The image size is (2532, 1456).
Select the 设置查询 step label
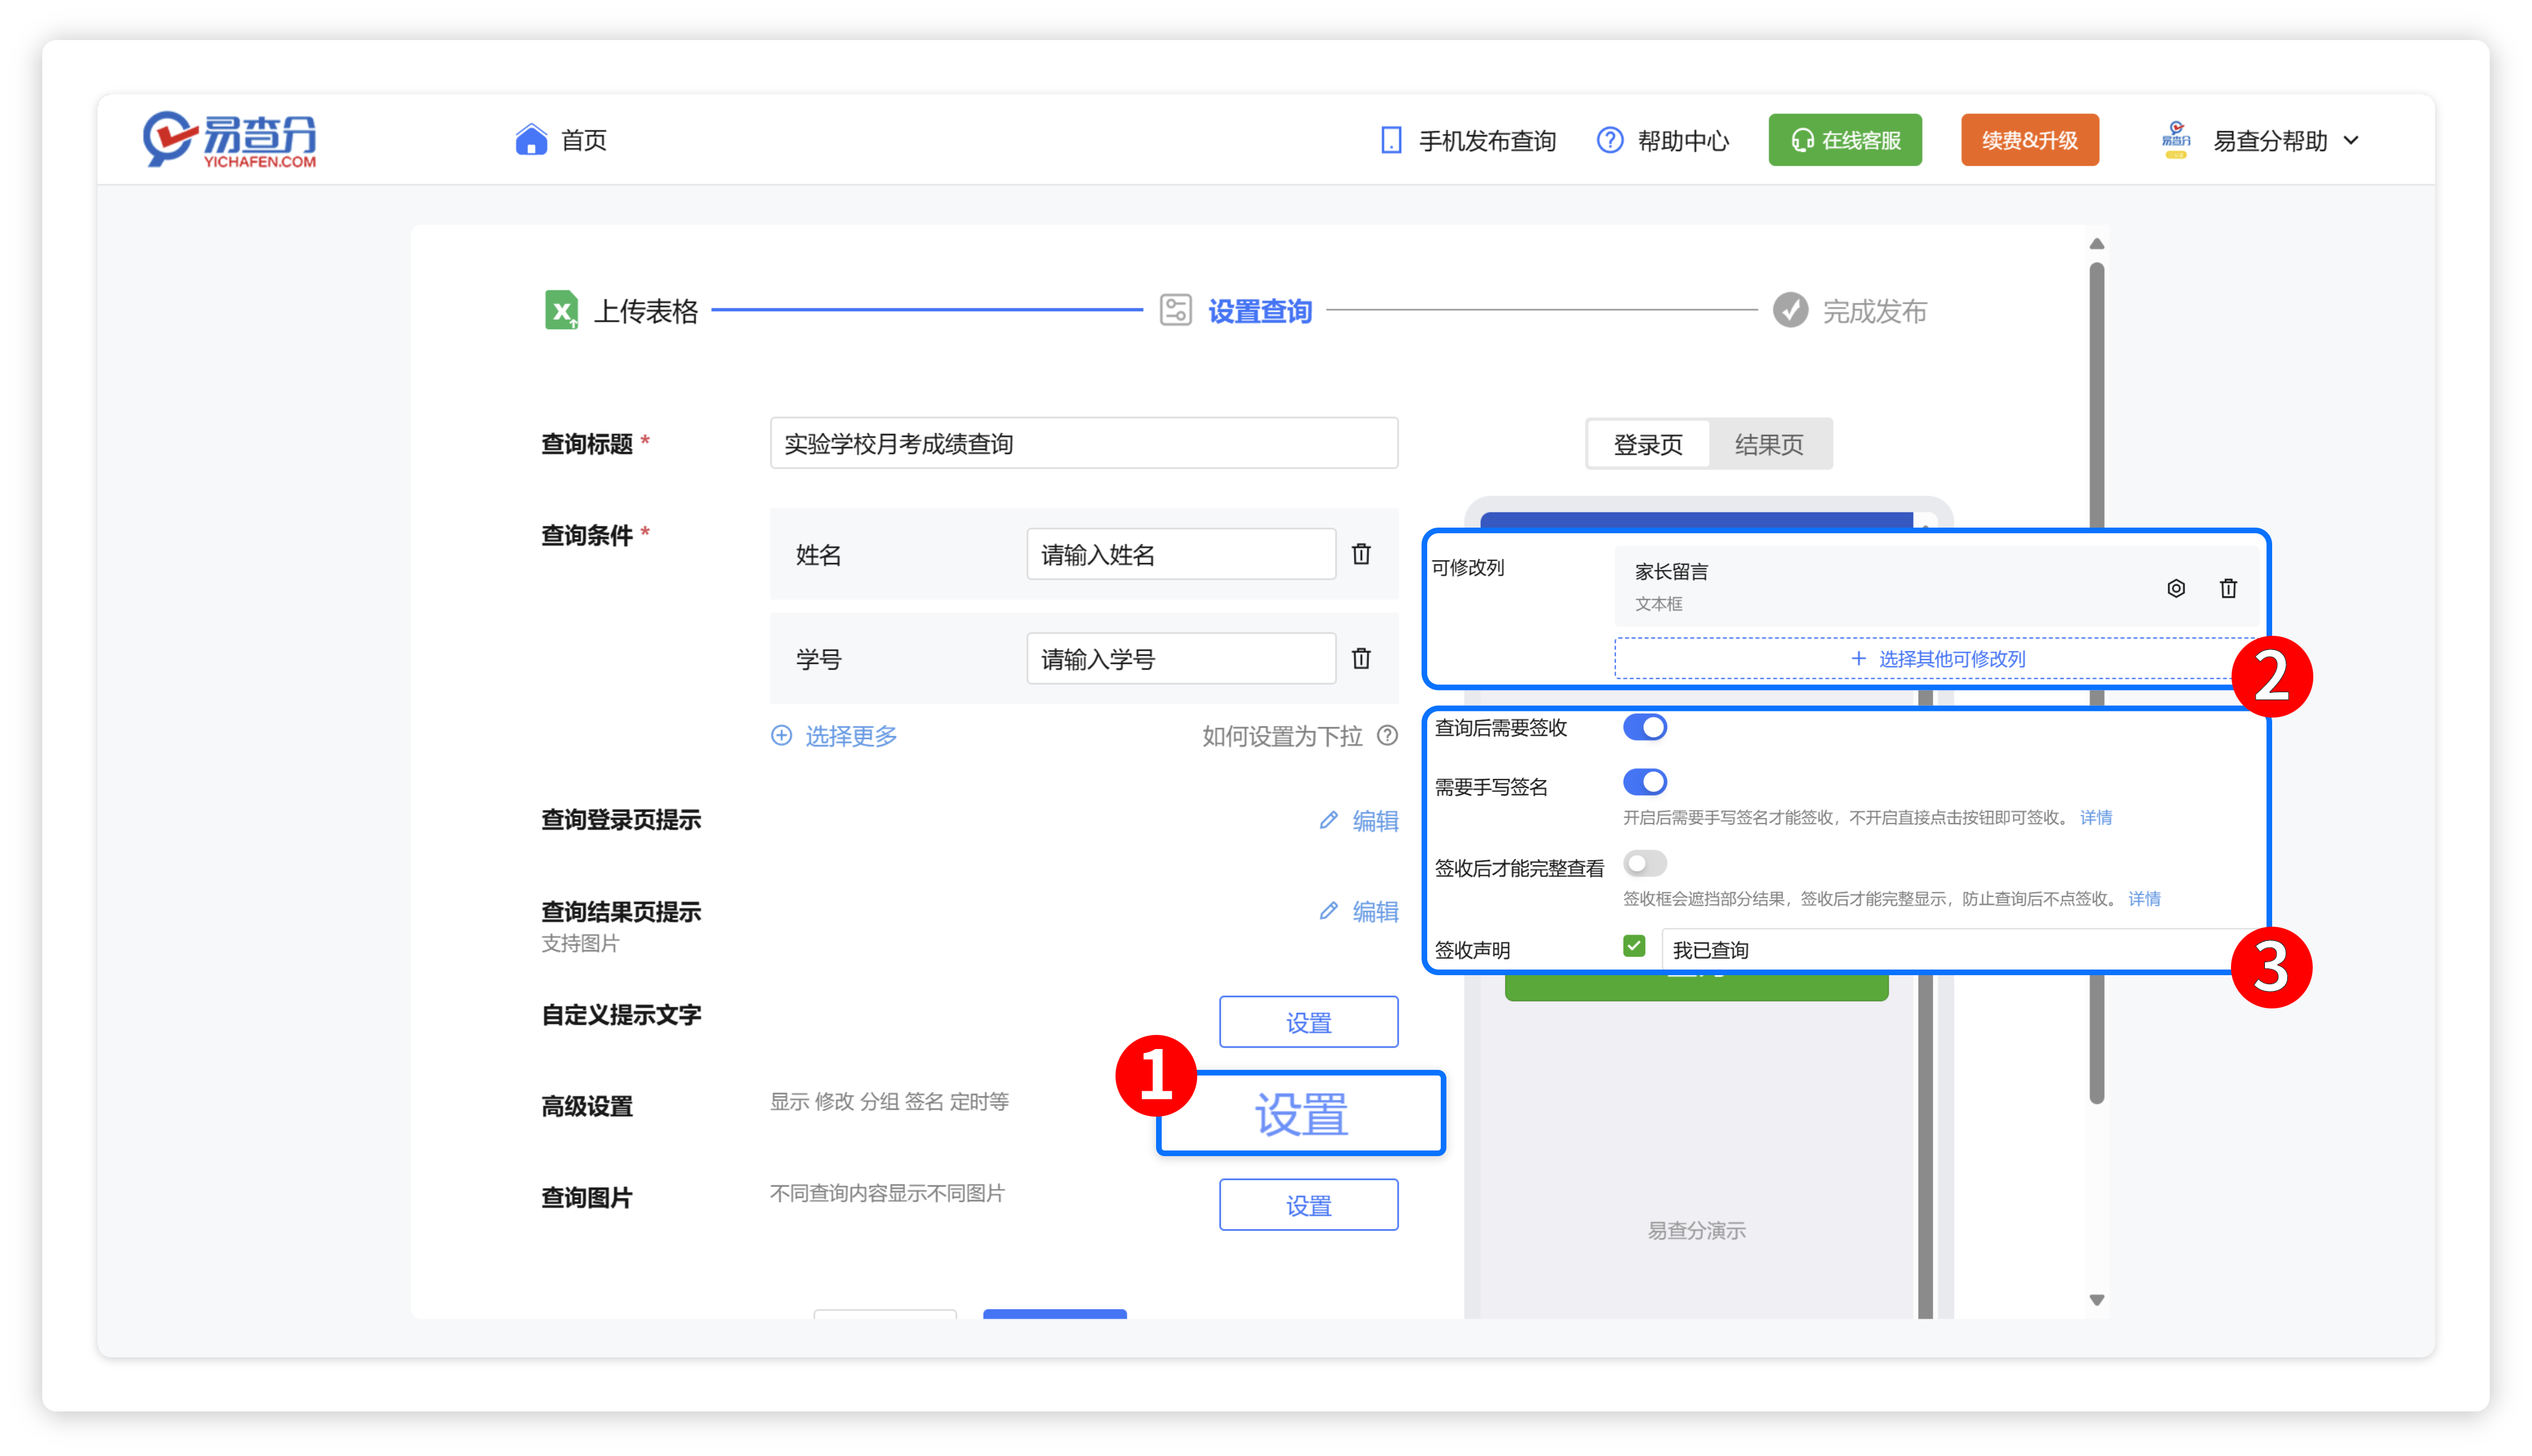(x=1259, y=311)
